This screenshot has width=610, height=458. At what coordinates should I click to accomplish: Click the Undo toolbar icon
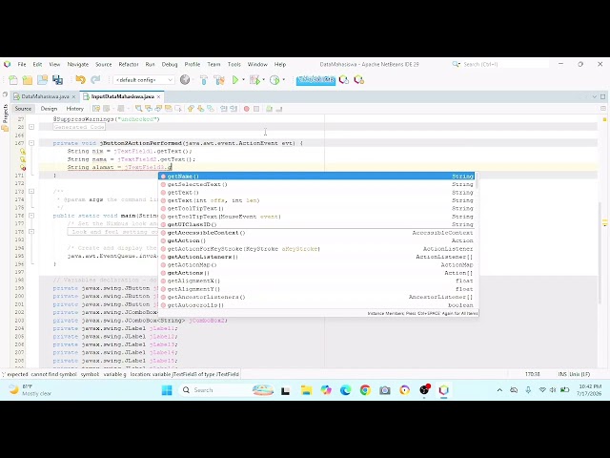coord(80,80)
